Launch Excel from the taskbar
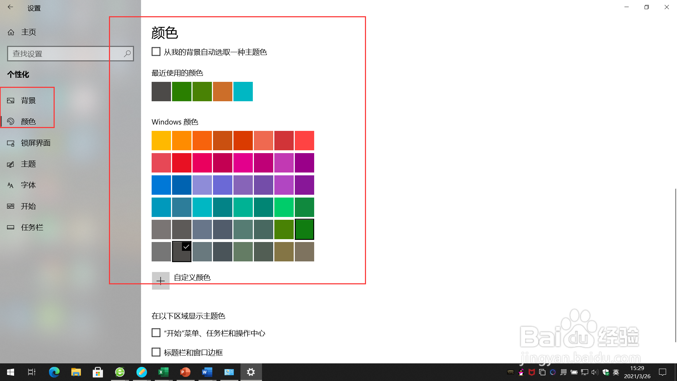Image resolution: width=677 pixels, height=381 pixels. click(x=163, y=372)
